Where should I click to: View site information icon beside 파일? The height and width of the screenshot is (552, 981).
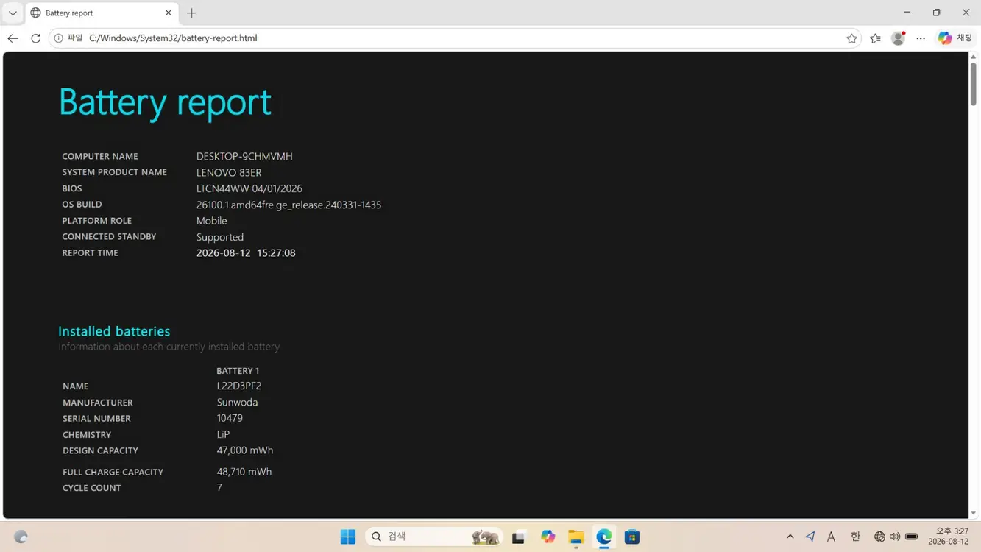point(59,38)
